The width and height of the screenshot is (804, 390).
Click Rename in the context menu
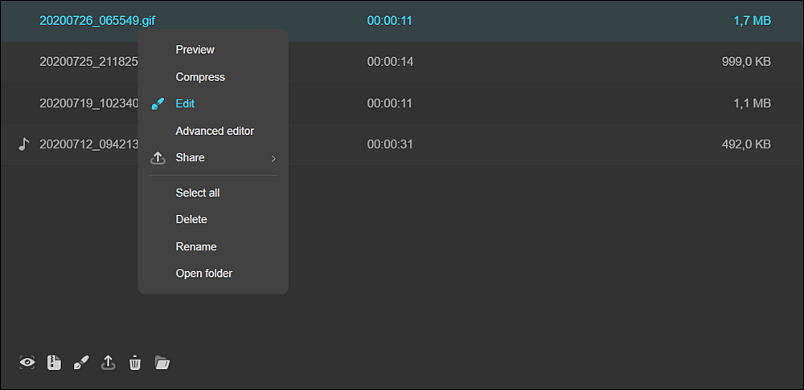coord(196,246)
